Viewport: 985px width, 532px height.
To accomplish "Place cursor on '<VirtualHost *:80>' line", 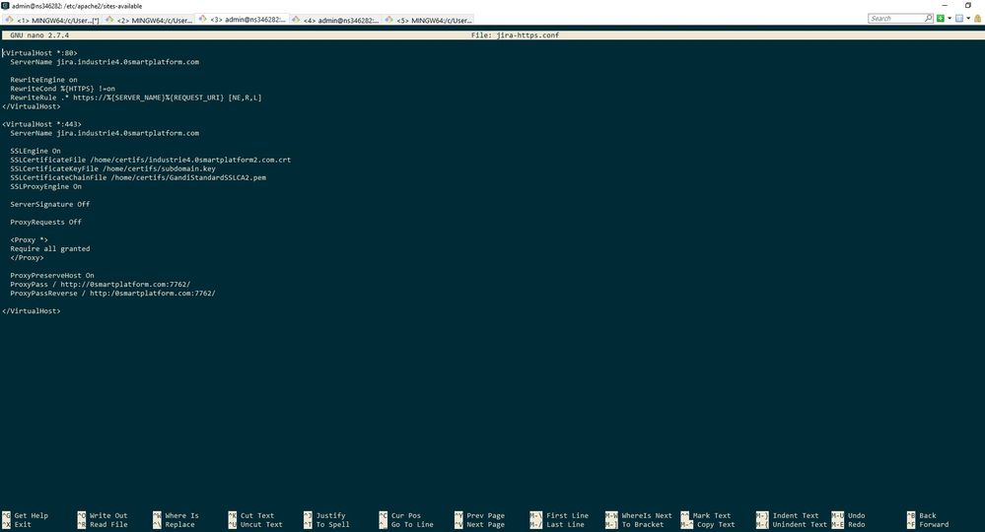I will tap(39, 53).
